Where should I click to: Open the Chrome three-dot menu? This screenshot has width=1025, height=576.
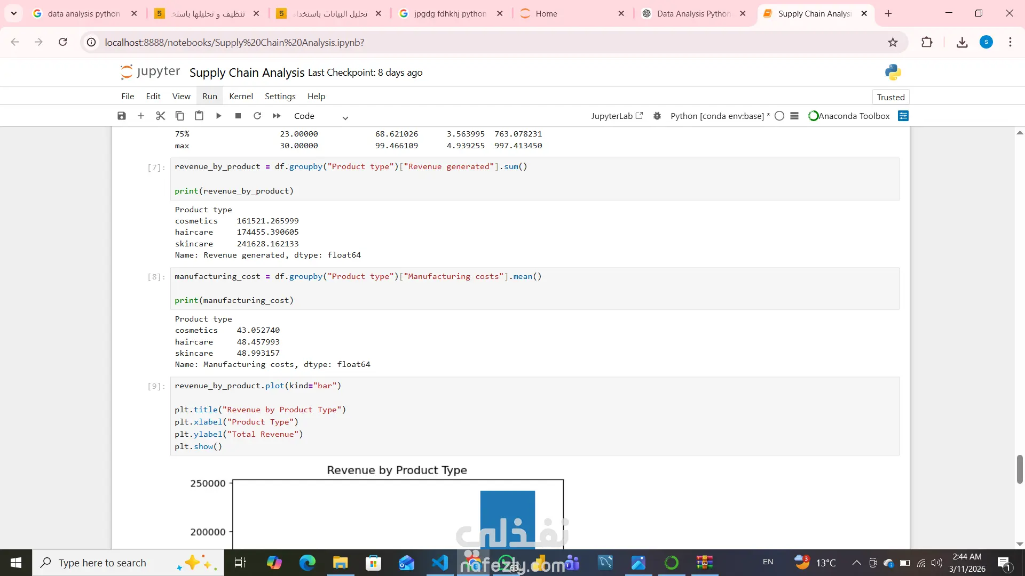click(1010, 42)
